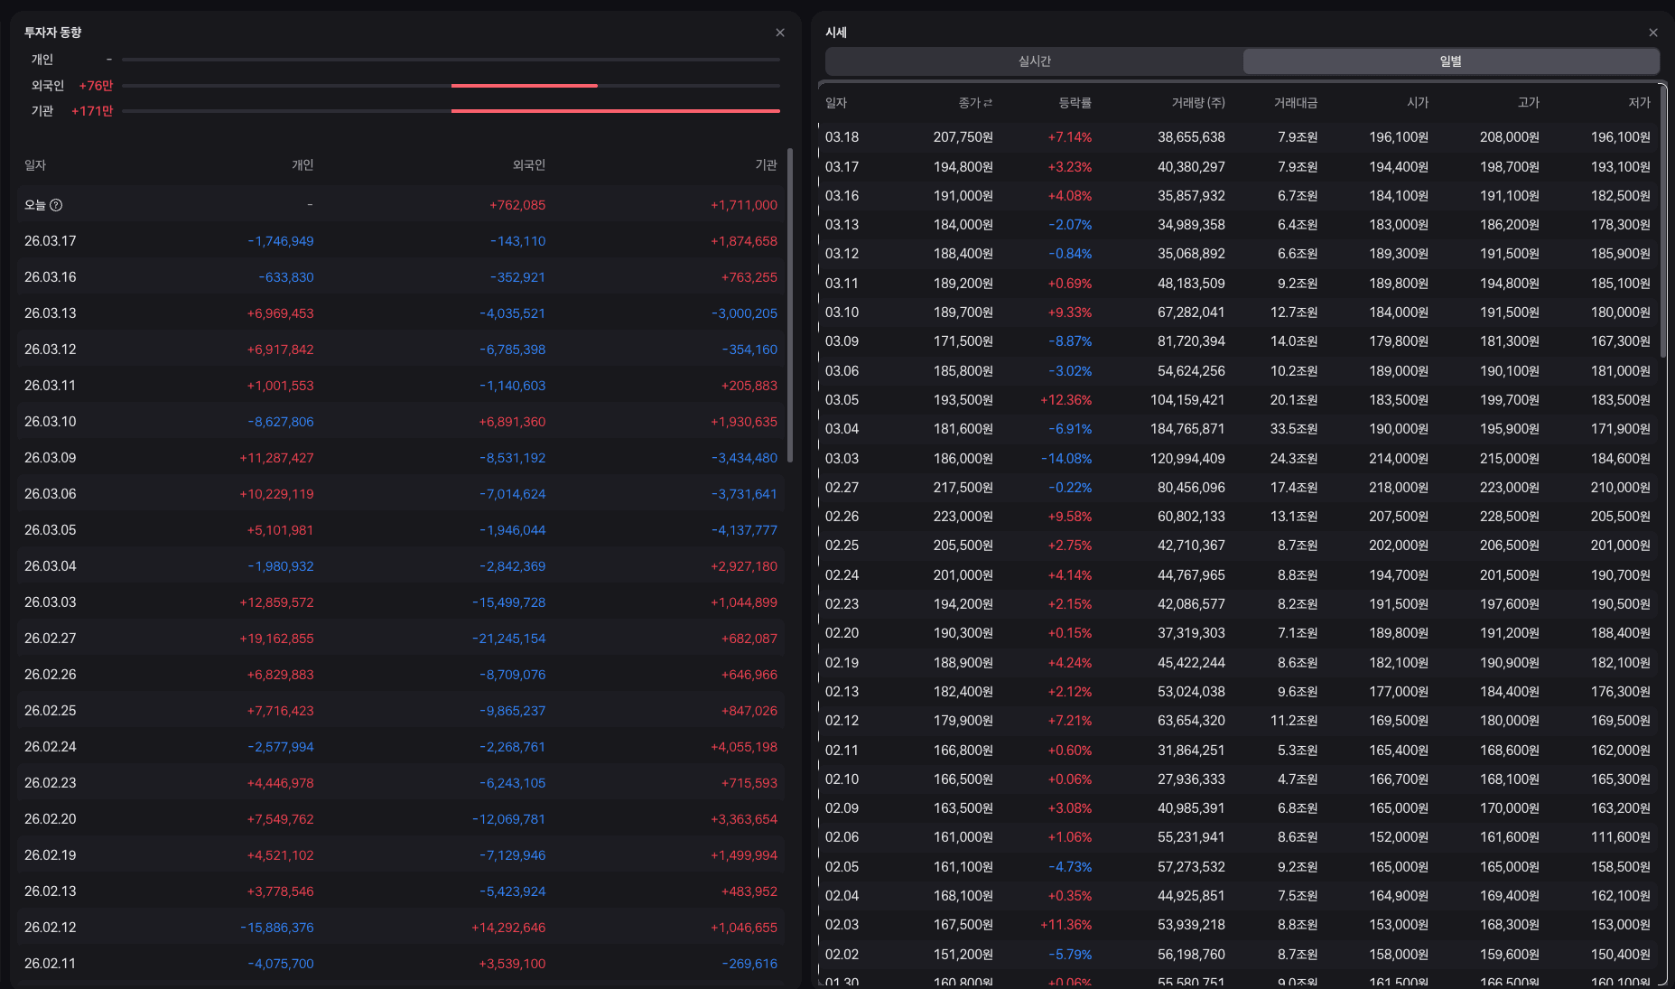Toggle the 종가 swap arrows icon
The height and width of the screenshot is (989, 1675).
tap(988, 103)
